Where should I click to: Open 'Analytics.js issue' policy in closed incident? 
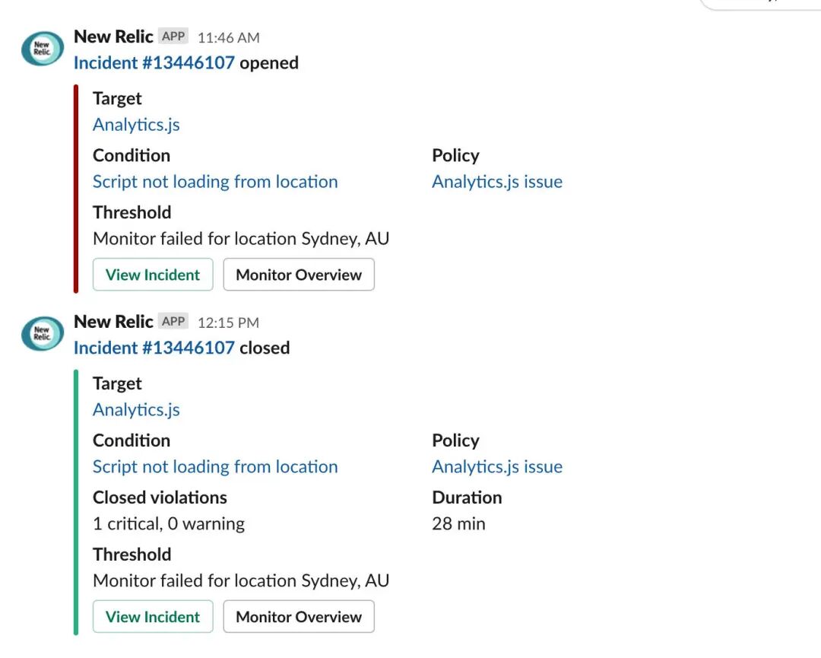click(x=497, y=467)
